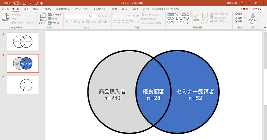Image resolution: width=267 pixels, height=140 pixels.
Task: Toggle Strikethrough (abc) formatting
Action: coord(83,22)
